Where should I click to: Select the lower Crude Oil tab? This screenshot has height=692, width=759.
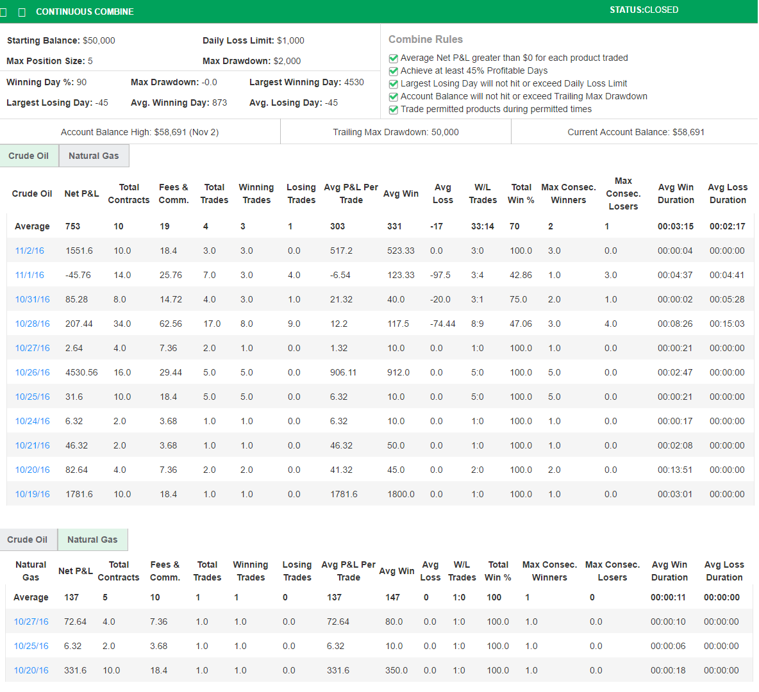click(x=28, y=540)
